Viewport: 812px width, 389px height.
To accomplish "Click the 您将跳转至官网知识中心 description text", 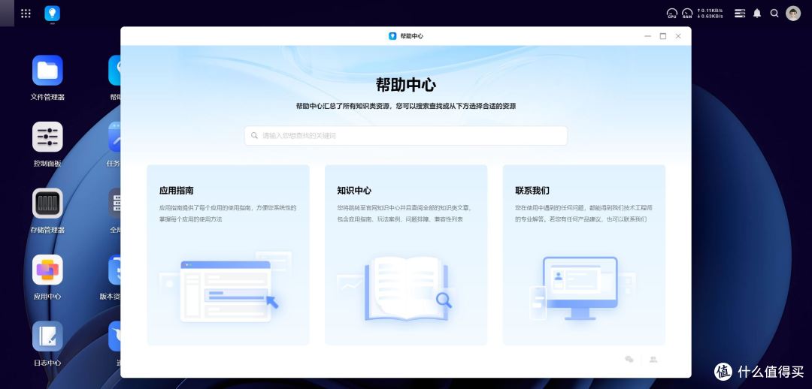I will (404, 213).
